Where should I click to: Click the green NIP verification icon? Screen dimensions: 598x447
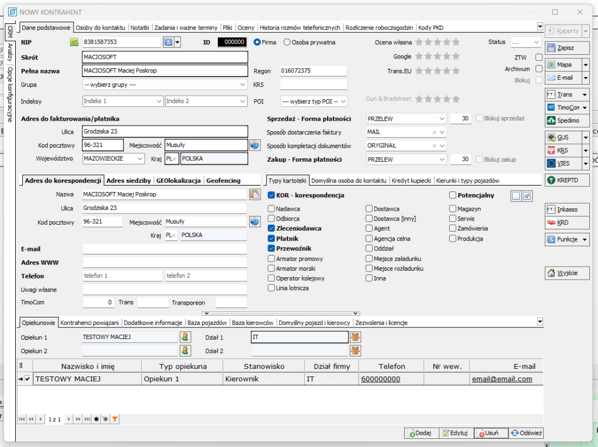[x=74, y=42]
